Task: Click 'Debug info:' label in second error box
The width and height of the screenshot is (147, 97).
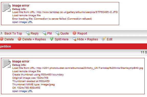Action: pyautogui.click(x=19, y=65)
